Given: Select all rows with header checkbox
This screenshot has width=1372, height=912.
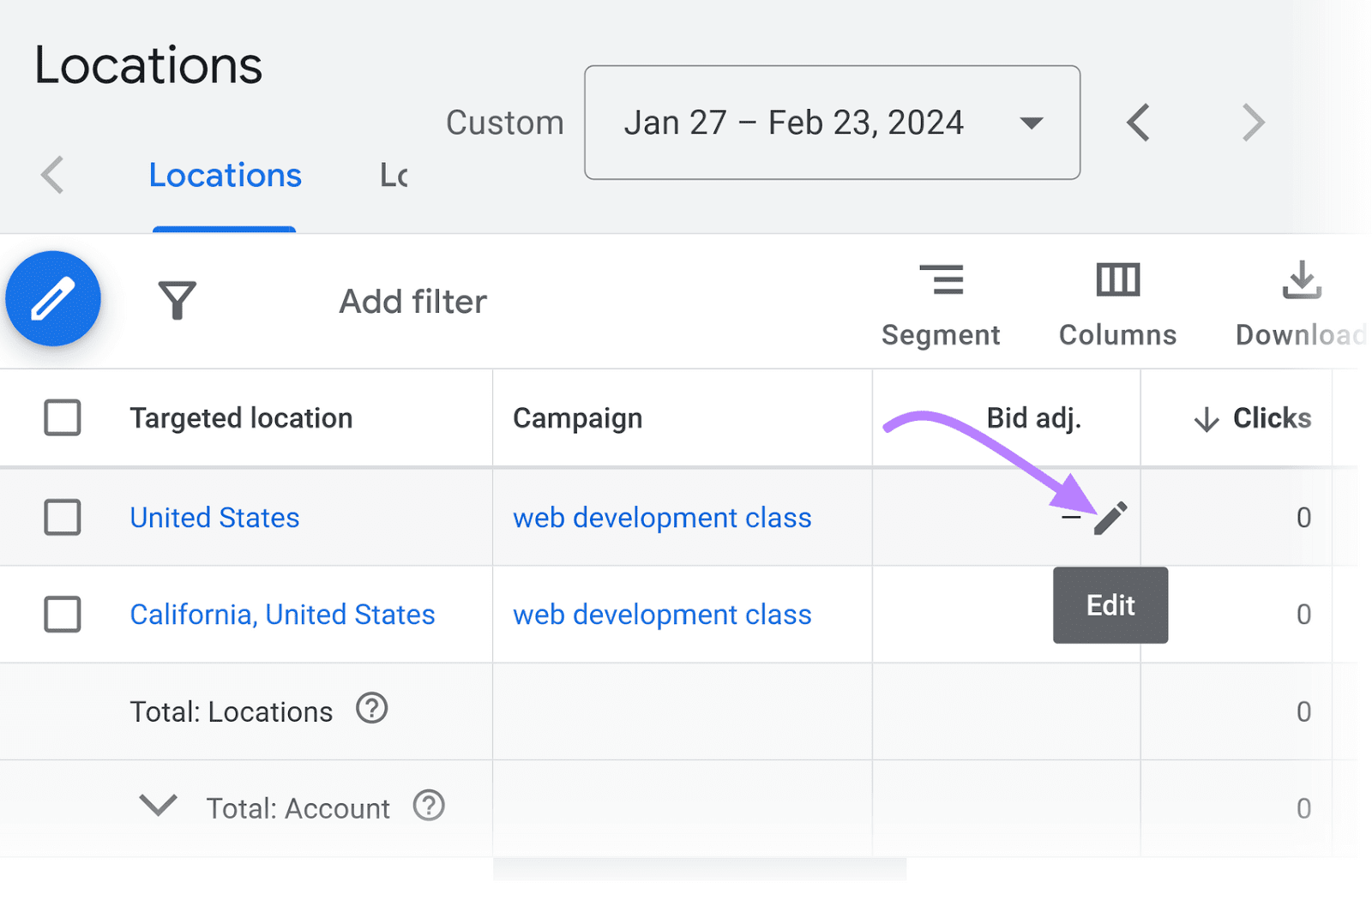Looking at the screenshot, I should [x=63, y=418].
